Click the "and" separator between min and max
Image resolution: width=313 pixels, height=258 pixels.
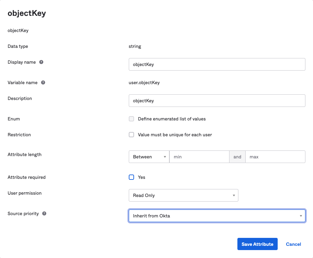click(x=237, y=157)
